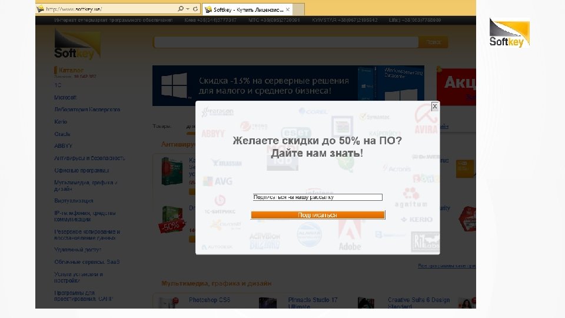
Task: Open the Pinnacle Studio 17 Ultimate link
Action: point(313,303)
